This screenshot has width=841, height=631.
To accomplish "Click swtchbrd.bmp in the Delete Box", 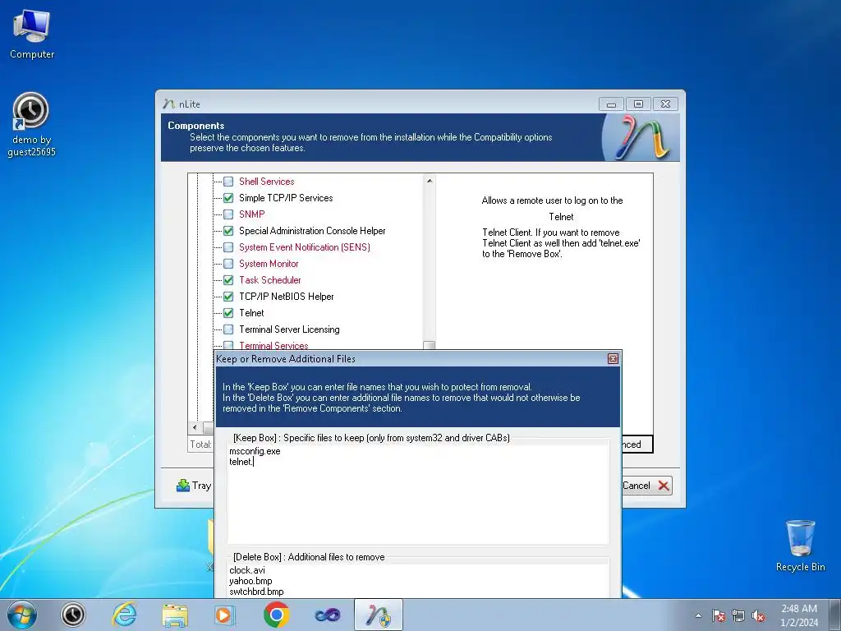I will tap(256, 592).
